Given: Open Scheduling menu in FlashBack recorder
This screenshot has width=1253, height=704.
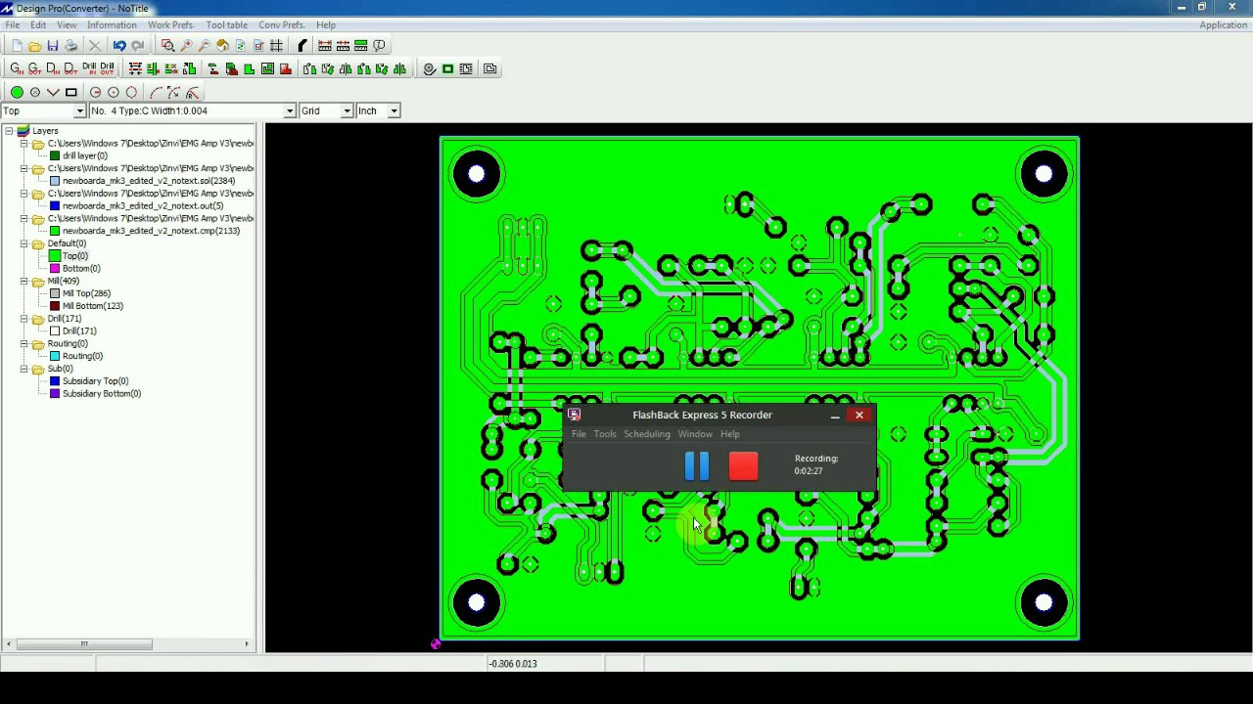Looking at the screenshot, I should [647, 434].
